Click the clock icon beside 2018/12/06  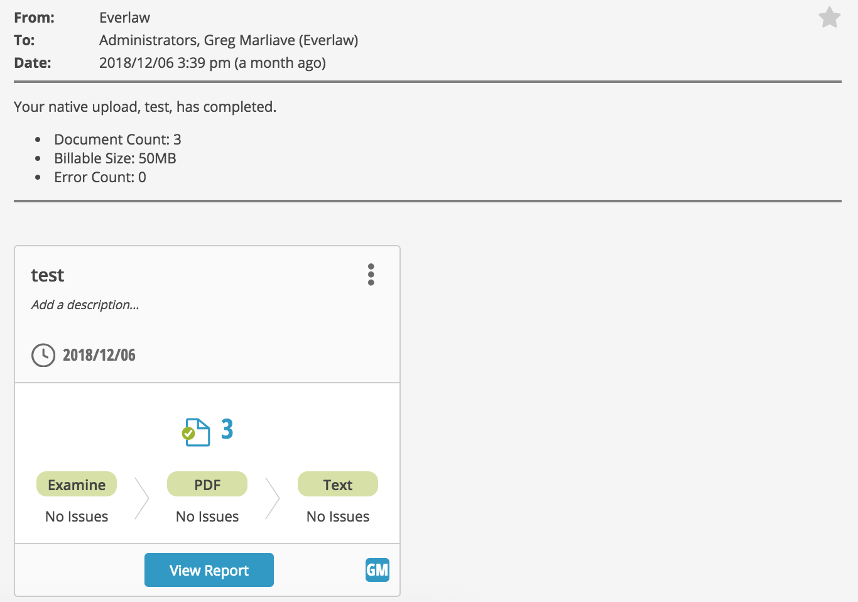(43, 355)
